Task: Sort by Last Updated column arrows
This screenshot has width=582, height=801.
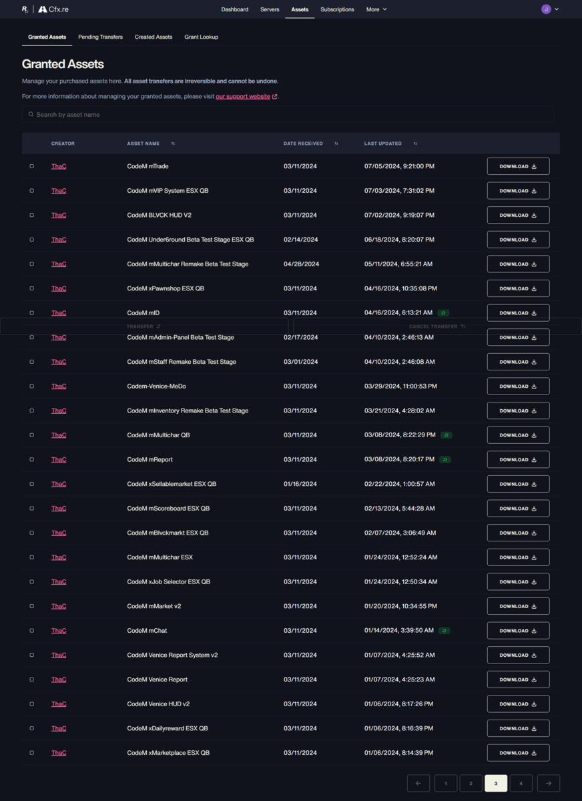Action: 415,144
